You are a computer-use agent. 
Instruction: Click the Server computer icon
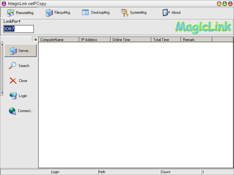(x=13, y=51)
